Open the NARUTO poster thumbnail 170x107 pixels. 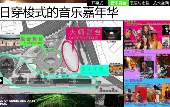coord(166,43)
